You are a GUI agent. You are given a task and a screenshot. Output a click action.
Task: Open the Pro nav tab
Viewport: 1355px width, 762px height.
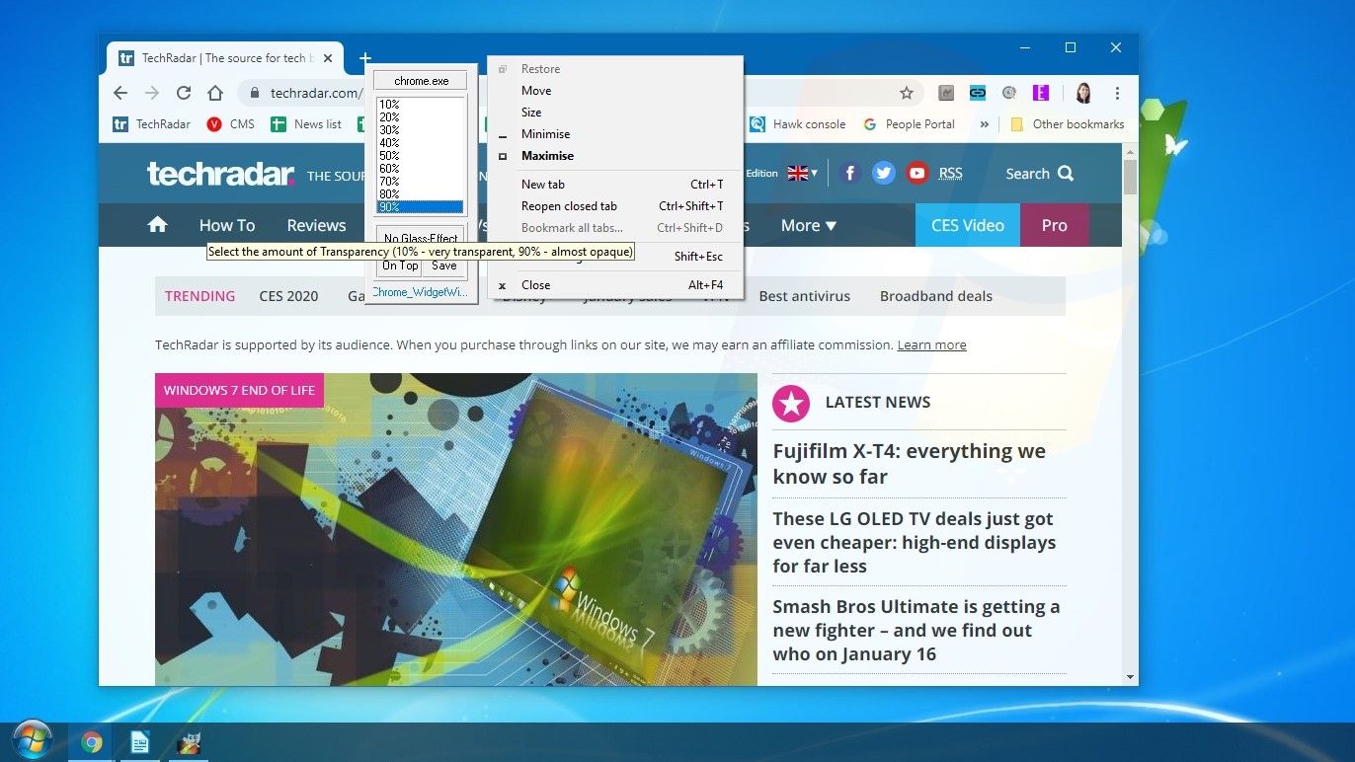[x=1055, y=225]
